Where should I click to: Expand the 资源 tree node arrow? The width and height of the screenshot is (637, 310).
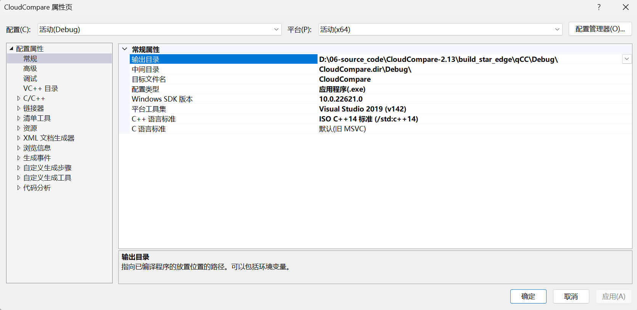tap(19, 128)
